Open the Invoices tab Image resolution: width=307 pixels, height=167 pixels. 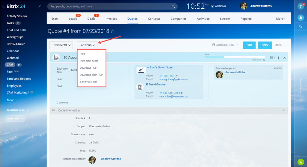[x=111, y=19]
